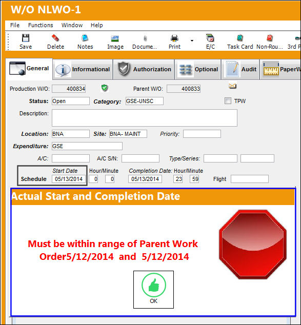The image size is (301, 325).
Task: Click the empty Priority field
Action: [202, 134]
